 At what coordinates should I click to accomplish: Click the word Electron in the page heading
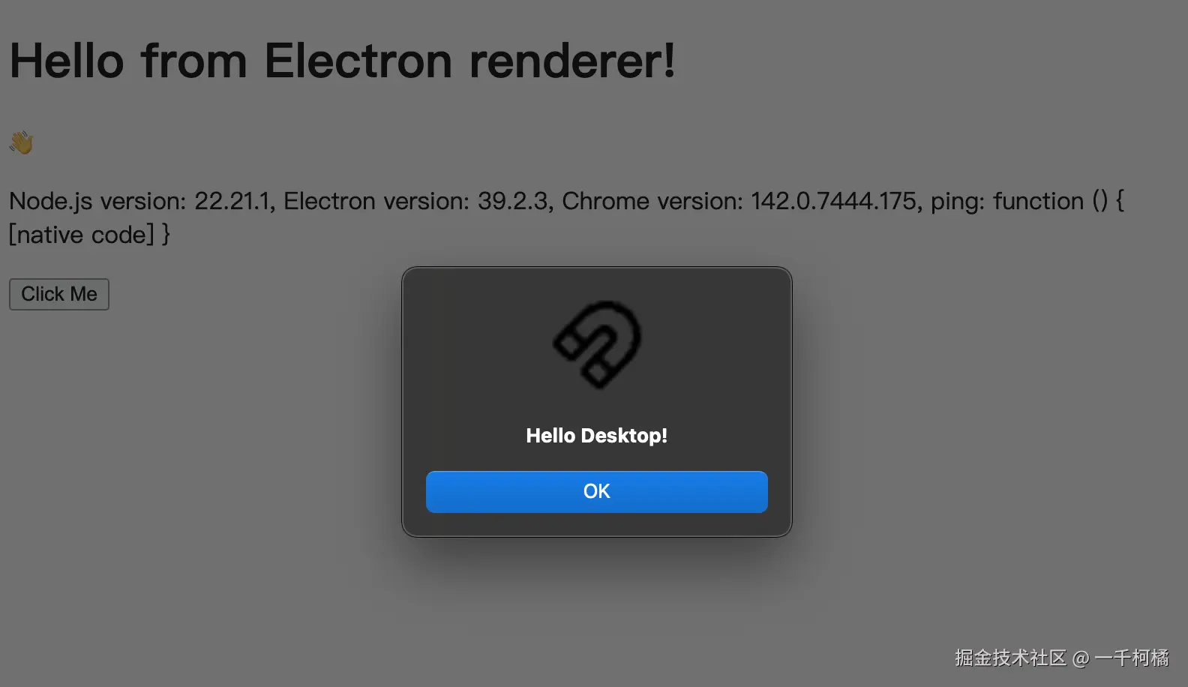358,61
